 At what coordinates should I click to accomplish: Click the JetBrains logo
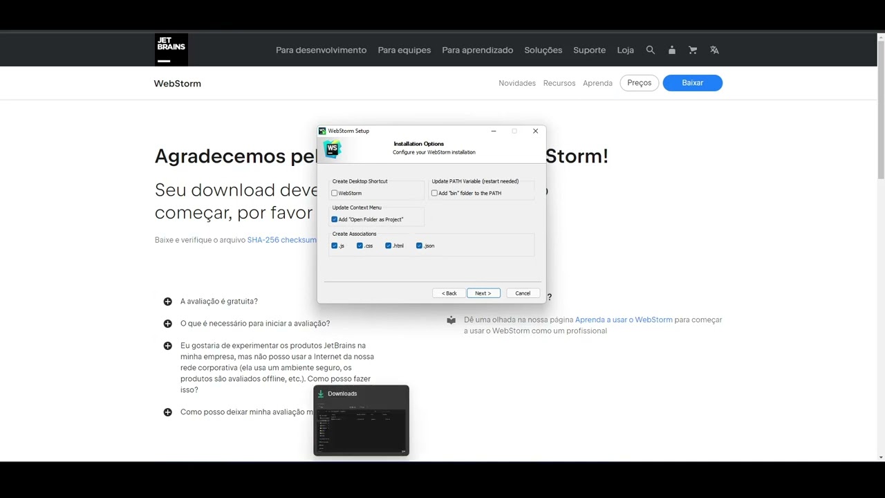(171, 50)
